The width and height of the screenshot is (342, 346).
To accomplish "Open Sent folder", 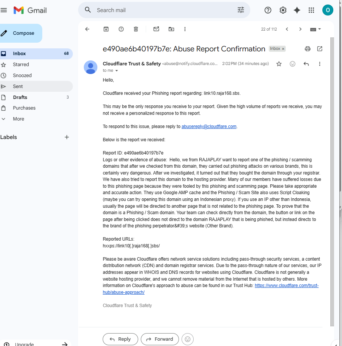I will [x=36, y=86].
